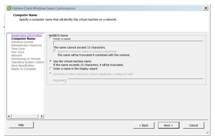Click the 'Argument:' label
The height and width of the screenshot is (140, 215).
(x=60, y=80)
